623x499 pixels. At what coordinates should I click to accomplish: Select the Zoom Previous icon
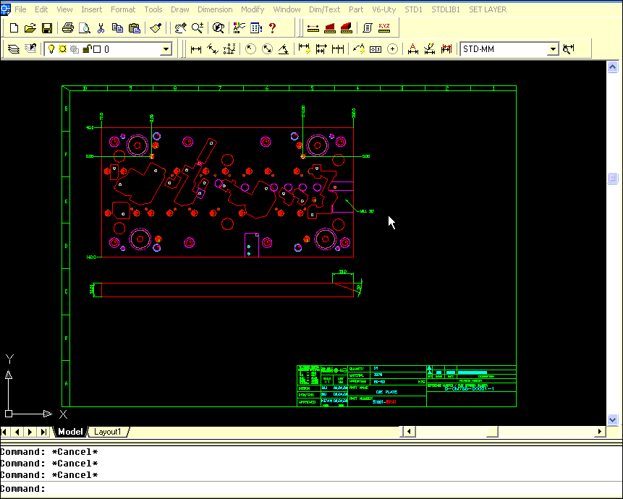(218, 27)
